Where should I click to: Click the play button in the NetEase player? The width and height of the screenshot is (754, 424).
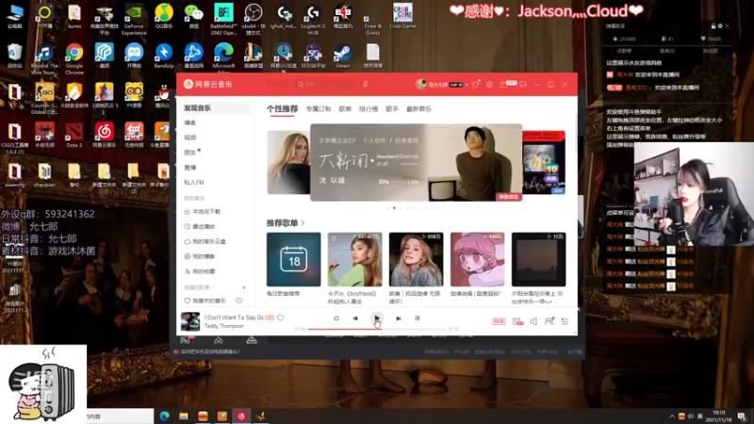coord(376,318)
